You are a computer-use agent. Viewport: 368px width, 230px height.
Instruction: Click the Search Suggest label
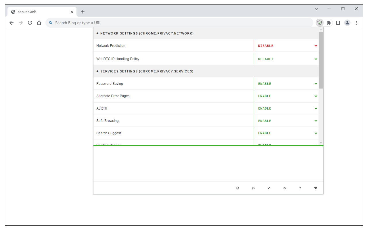click(108, 133)
